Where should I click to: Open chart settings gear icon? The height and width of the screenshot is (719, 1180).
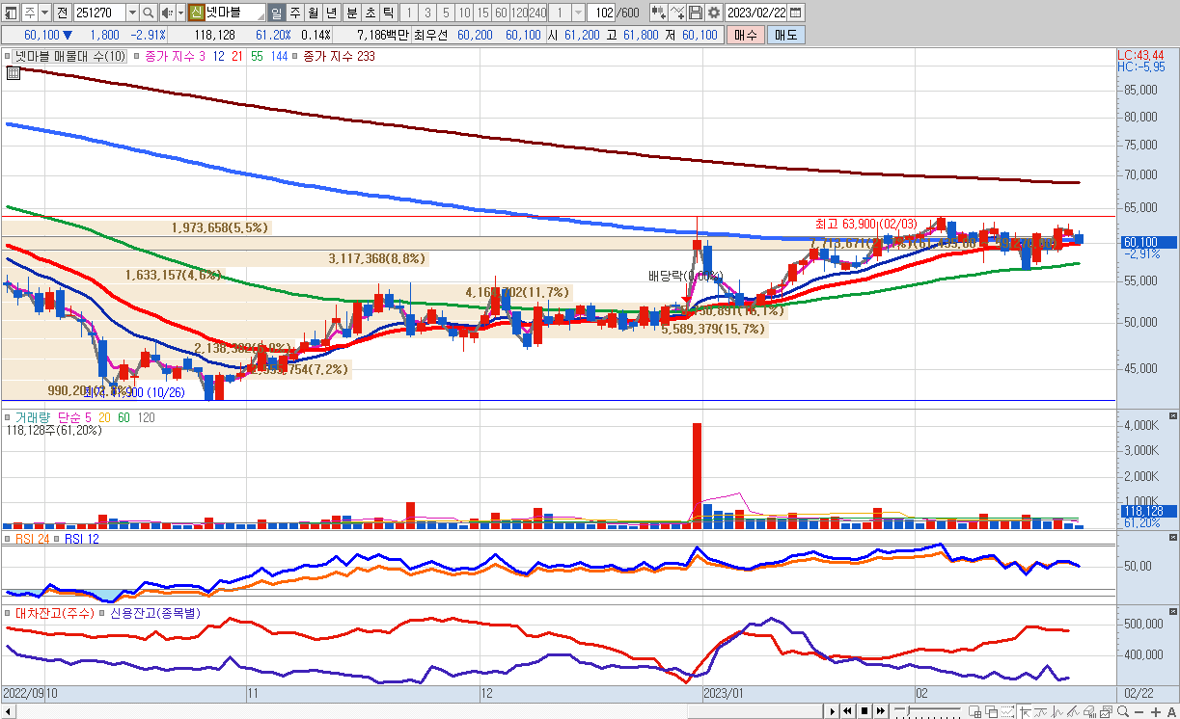pyautogui.click(x=713, y=13)
